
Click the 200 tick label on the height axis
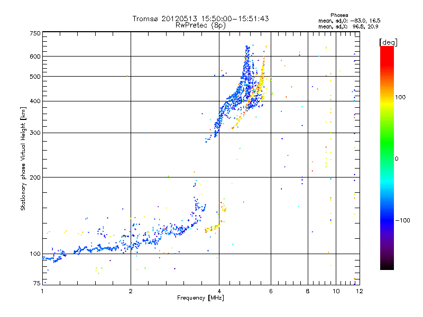[x=34, y=178]
